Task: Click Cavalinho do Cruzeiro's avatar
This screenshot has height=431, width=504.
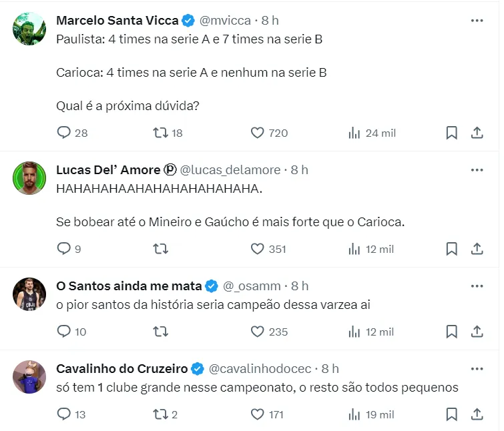Action: (29, 376)
